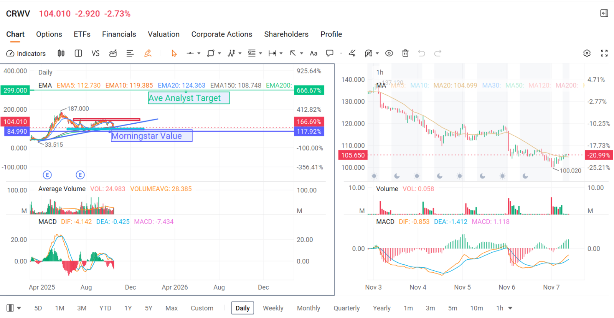This screenshot has height=318, width=614.
Task: Choose a Custom date range
Action: 202,308
